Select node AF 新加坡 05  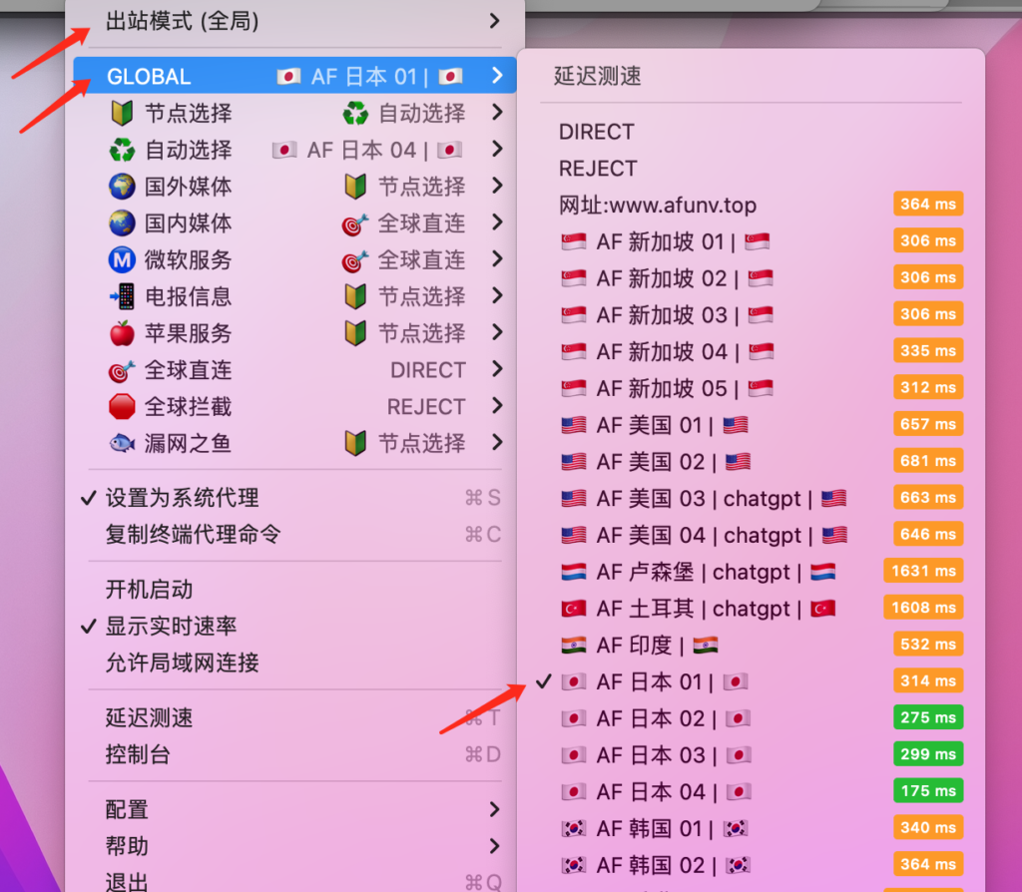click(x=751, y=388)
